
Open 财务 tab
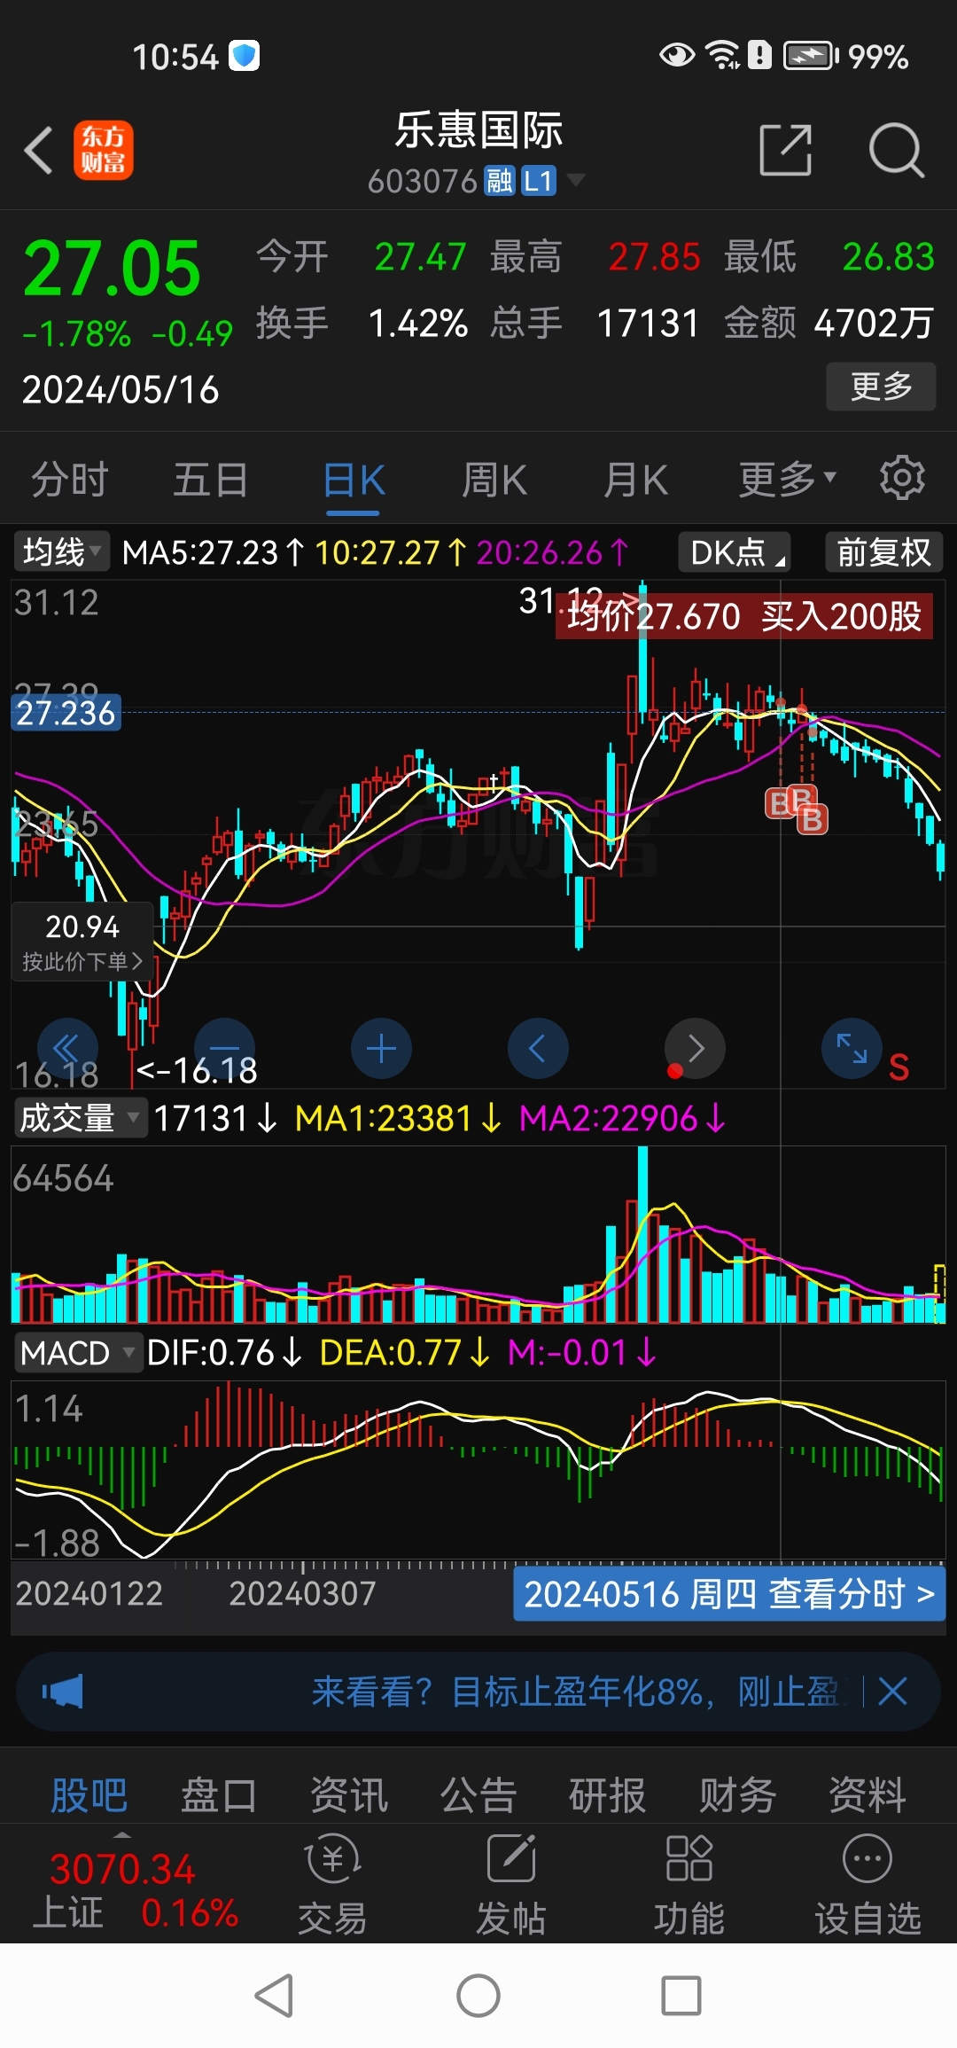click(x=737, y=1795)
